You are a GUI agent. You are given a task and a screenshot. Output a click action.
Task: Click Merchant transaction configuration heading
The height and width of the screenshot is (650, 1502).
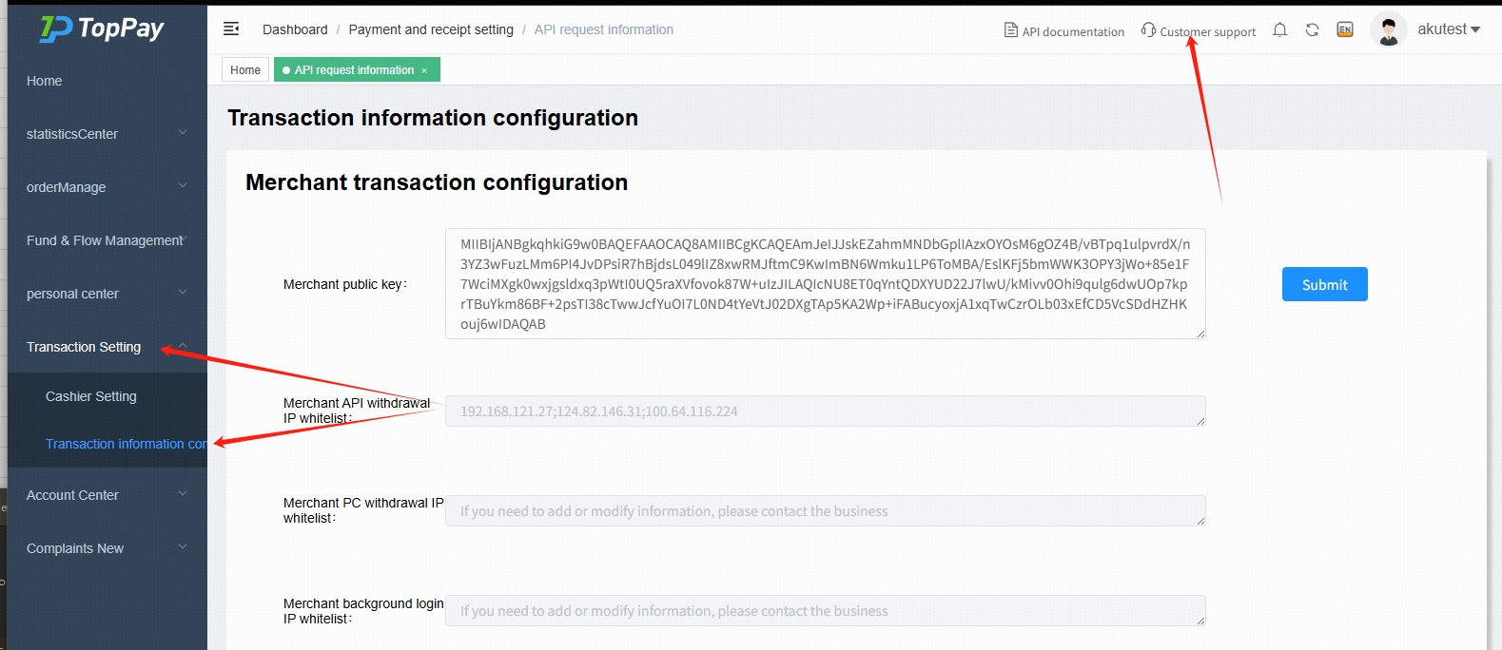[437, 182]
